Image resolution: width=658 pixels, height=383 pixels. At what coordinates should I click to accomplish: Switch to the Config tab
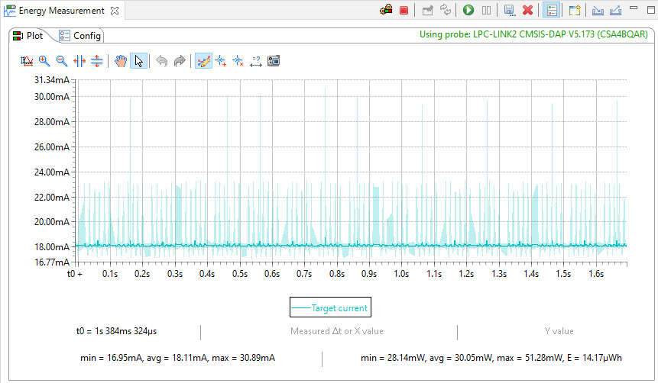coord(80,36)
